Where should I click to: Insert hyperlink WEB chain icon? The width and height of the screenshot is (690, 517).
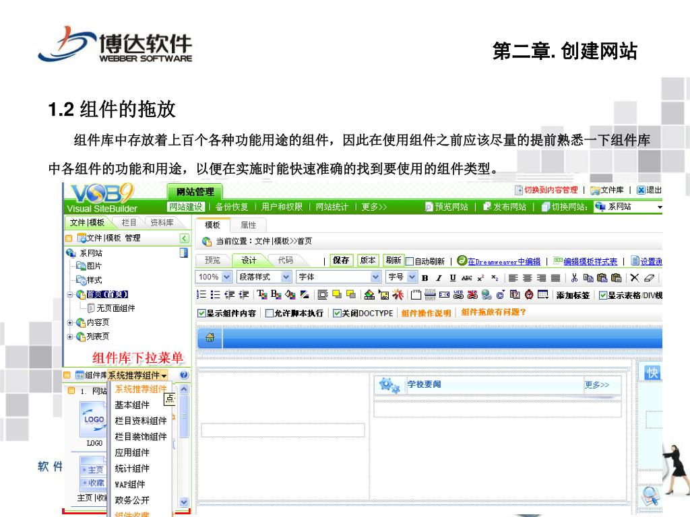(x=458, y=295)
